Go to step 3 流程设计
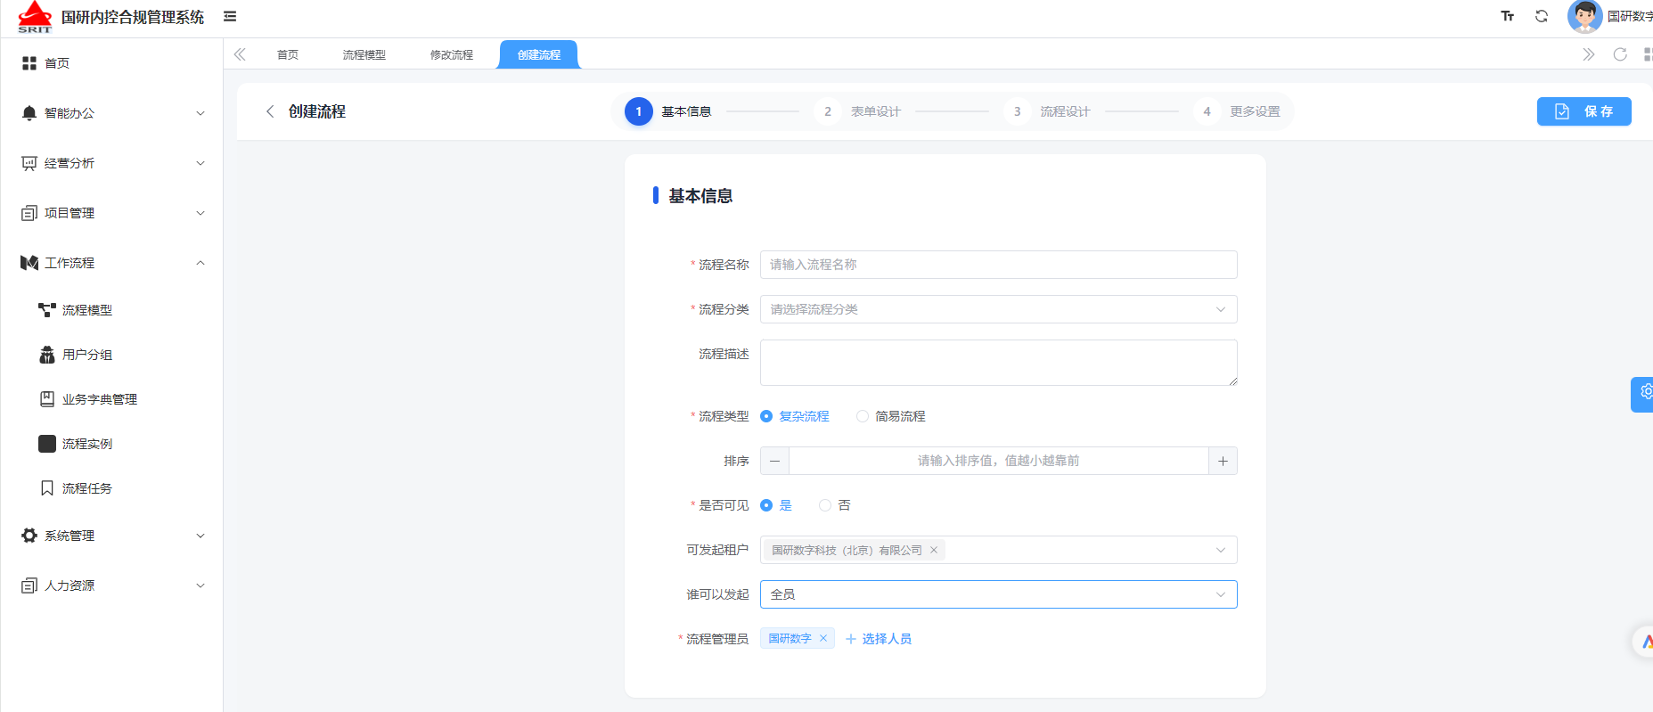The image size is (1653, 712). 1048,111
